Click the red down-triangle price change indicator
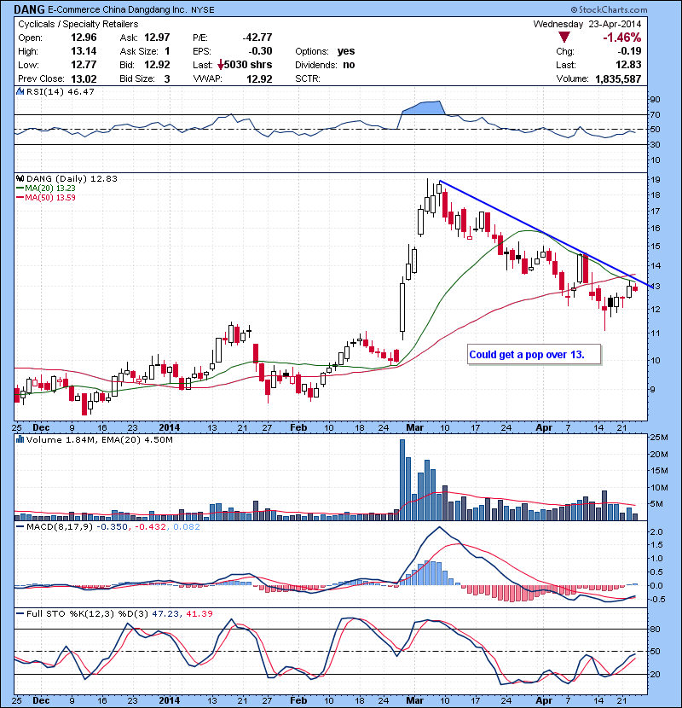This screenshot has width=682, height=708. (565, 38)
